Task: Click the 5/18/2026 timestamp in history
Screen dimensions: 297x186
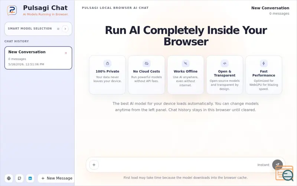Action: (26, 64)
